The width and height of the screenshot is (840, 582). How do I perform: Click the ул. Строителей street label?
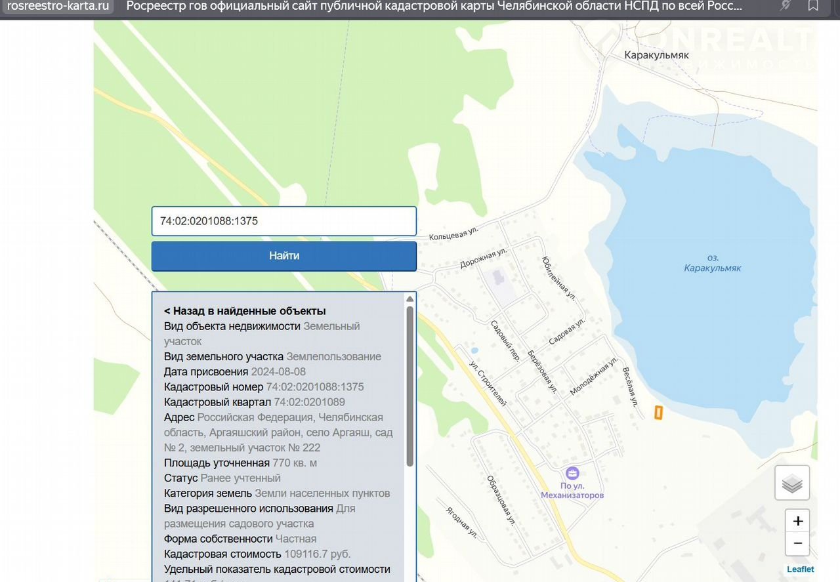488,382
